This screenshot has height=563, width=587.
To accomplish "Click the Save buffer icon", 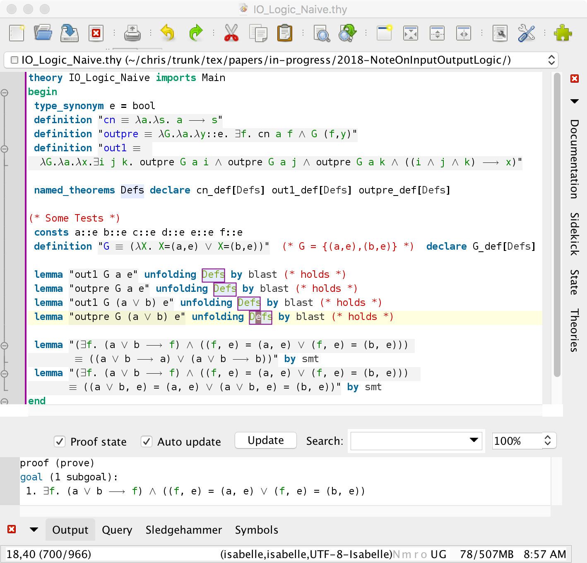I will (x=69, y=33).
